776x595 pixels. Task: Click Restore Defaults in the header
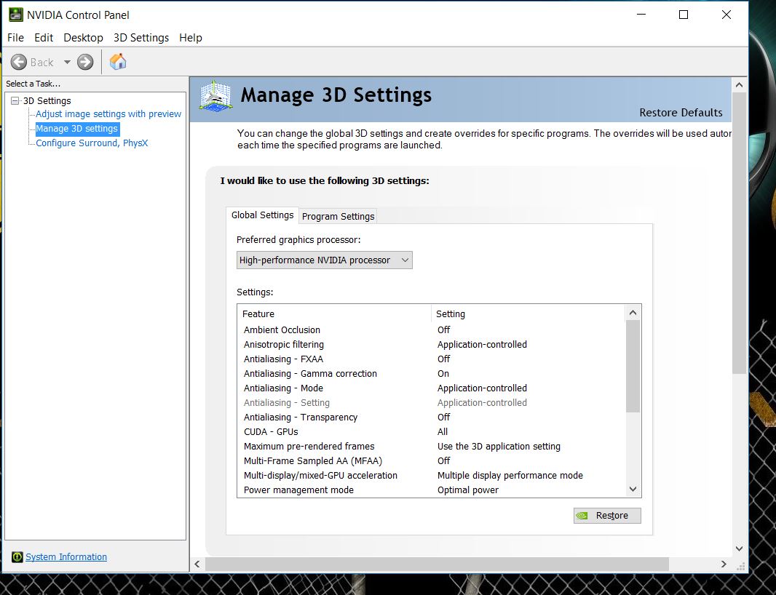pyautogui.click(x=681, y=113)
